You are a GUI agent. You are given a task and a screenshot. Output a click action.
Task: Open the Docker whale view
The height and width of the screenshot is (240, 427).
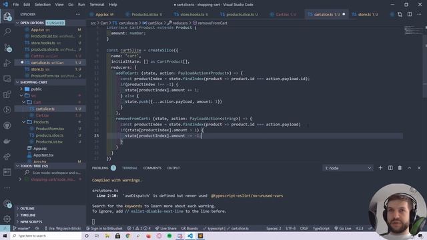point(7,141)
